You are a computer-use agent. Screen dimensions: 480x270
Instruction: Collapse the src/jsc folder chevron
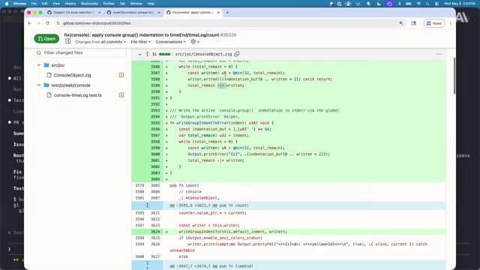point(39,65)
